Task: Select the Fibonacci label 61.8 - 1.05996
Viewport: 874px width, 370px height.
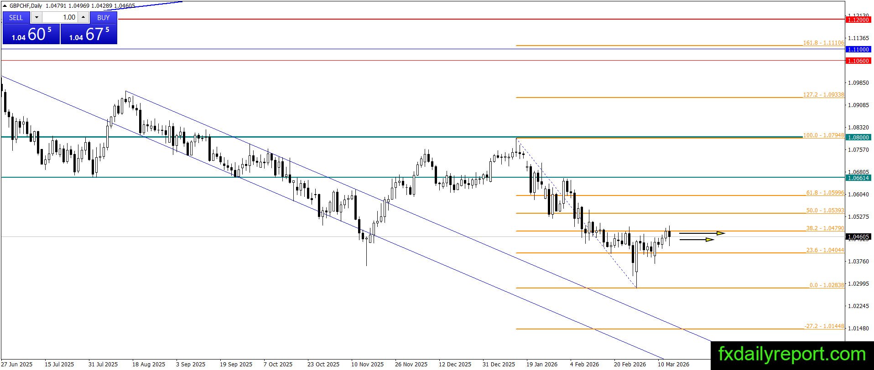Action: (825, 193)
